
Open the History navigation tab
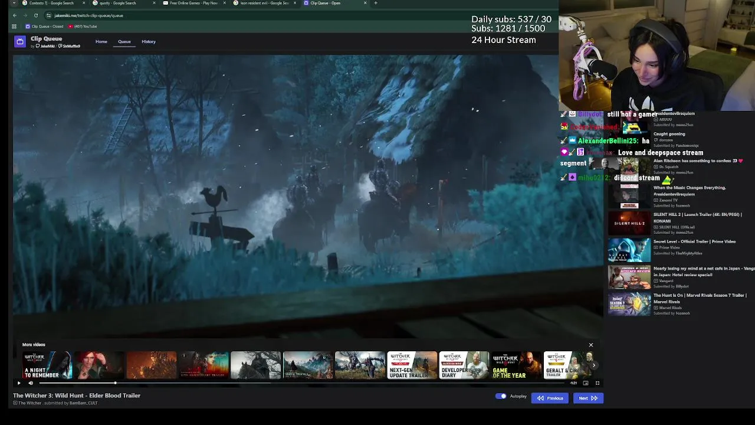[x=149, y=42]
